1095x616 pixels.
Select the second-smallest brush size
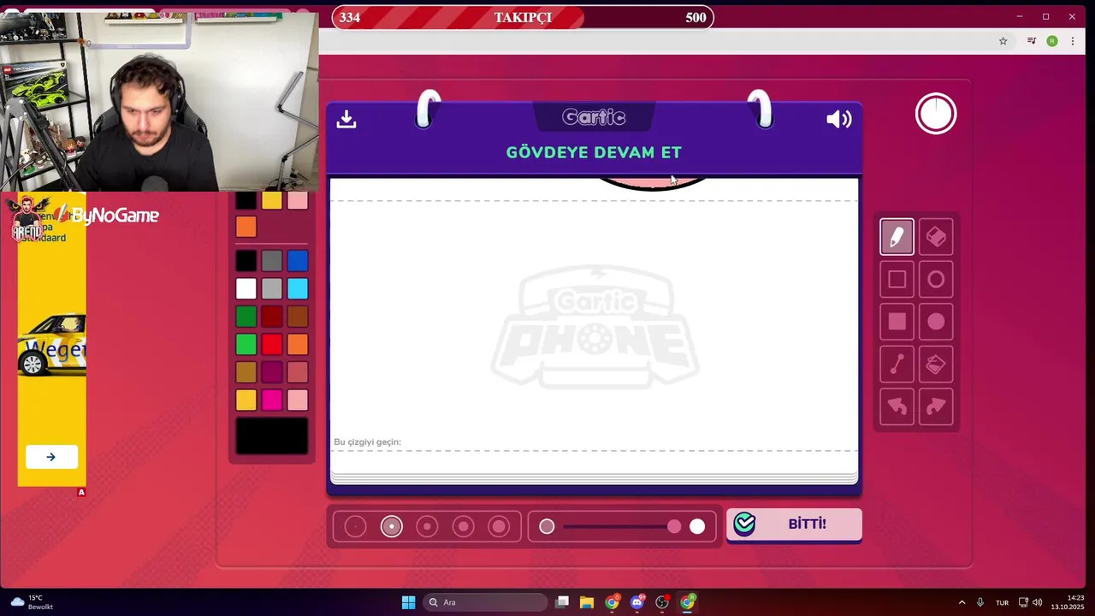[x=391, y=527]
